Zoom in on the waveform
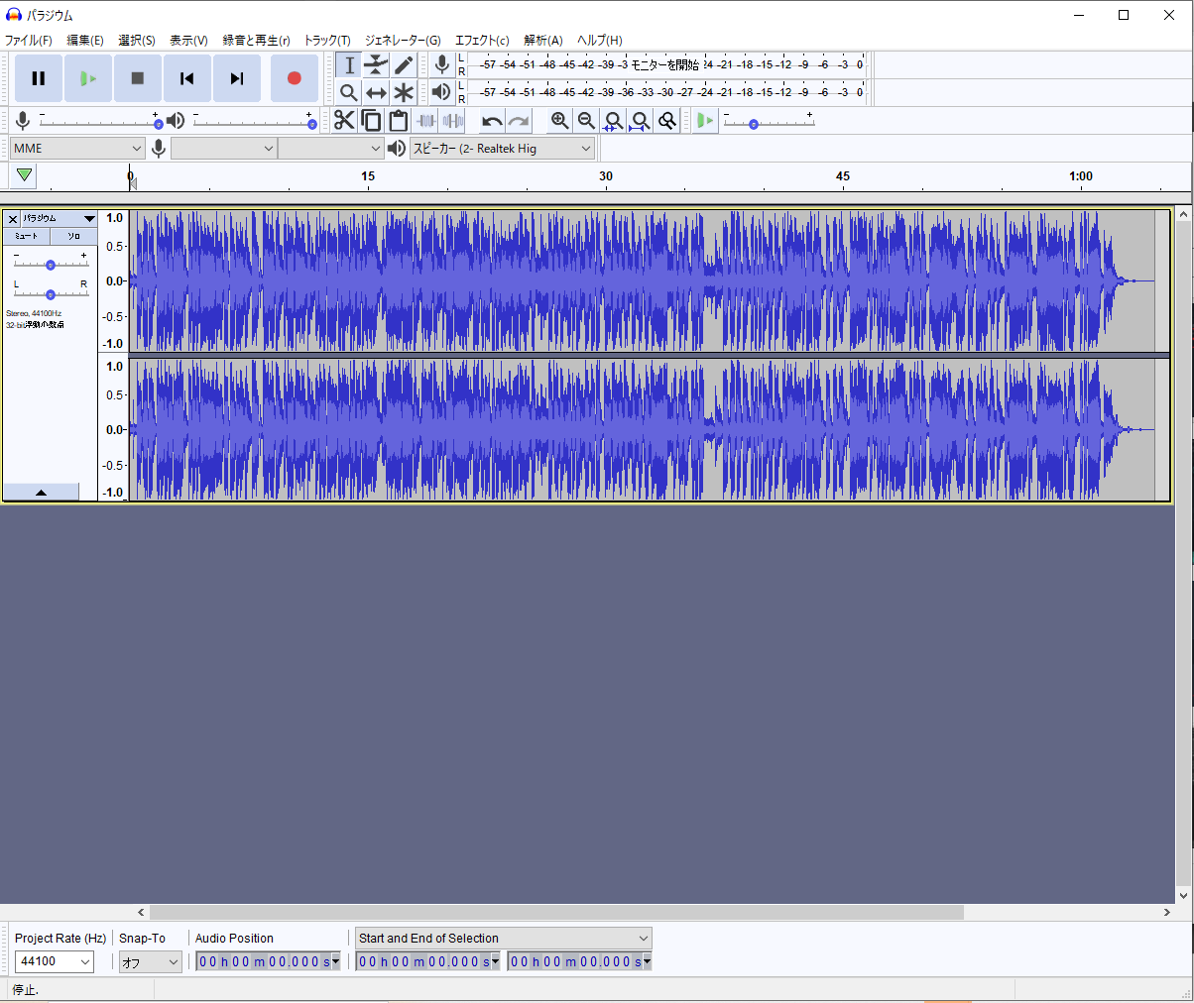This screenshot has width=1194, height=1003. tap(560, 121)
